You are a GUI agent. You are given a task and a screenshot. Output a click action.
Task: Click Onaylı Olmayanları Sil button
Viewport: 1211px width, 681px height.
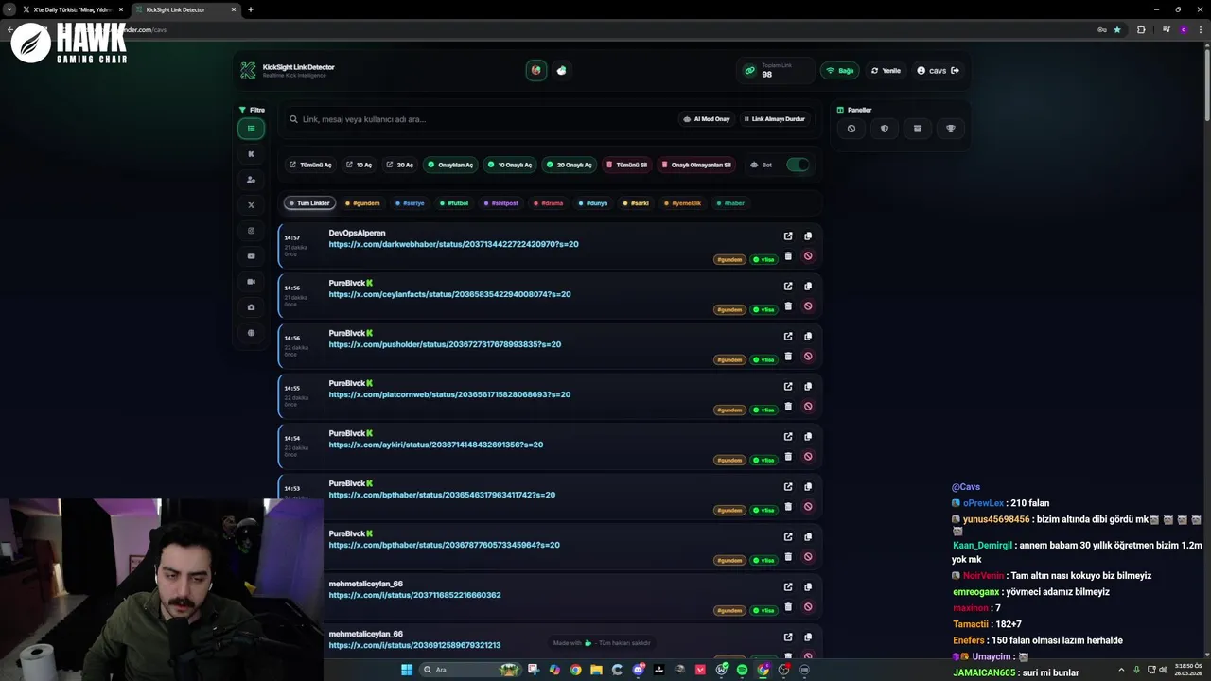click(696, 165)
